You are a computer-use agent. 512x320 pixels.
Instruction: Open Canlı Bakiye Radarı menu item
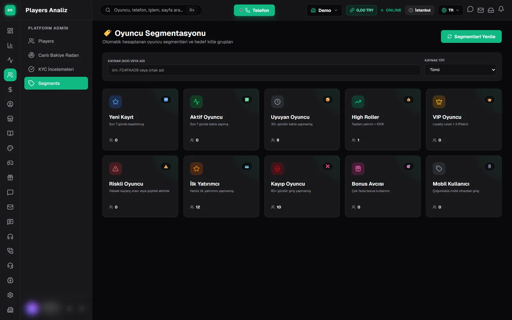pos(56,55)
